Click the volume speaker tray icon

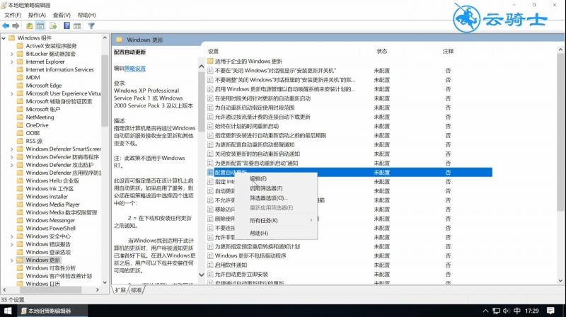point(507,311)
